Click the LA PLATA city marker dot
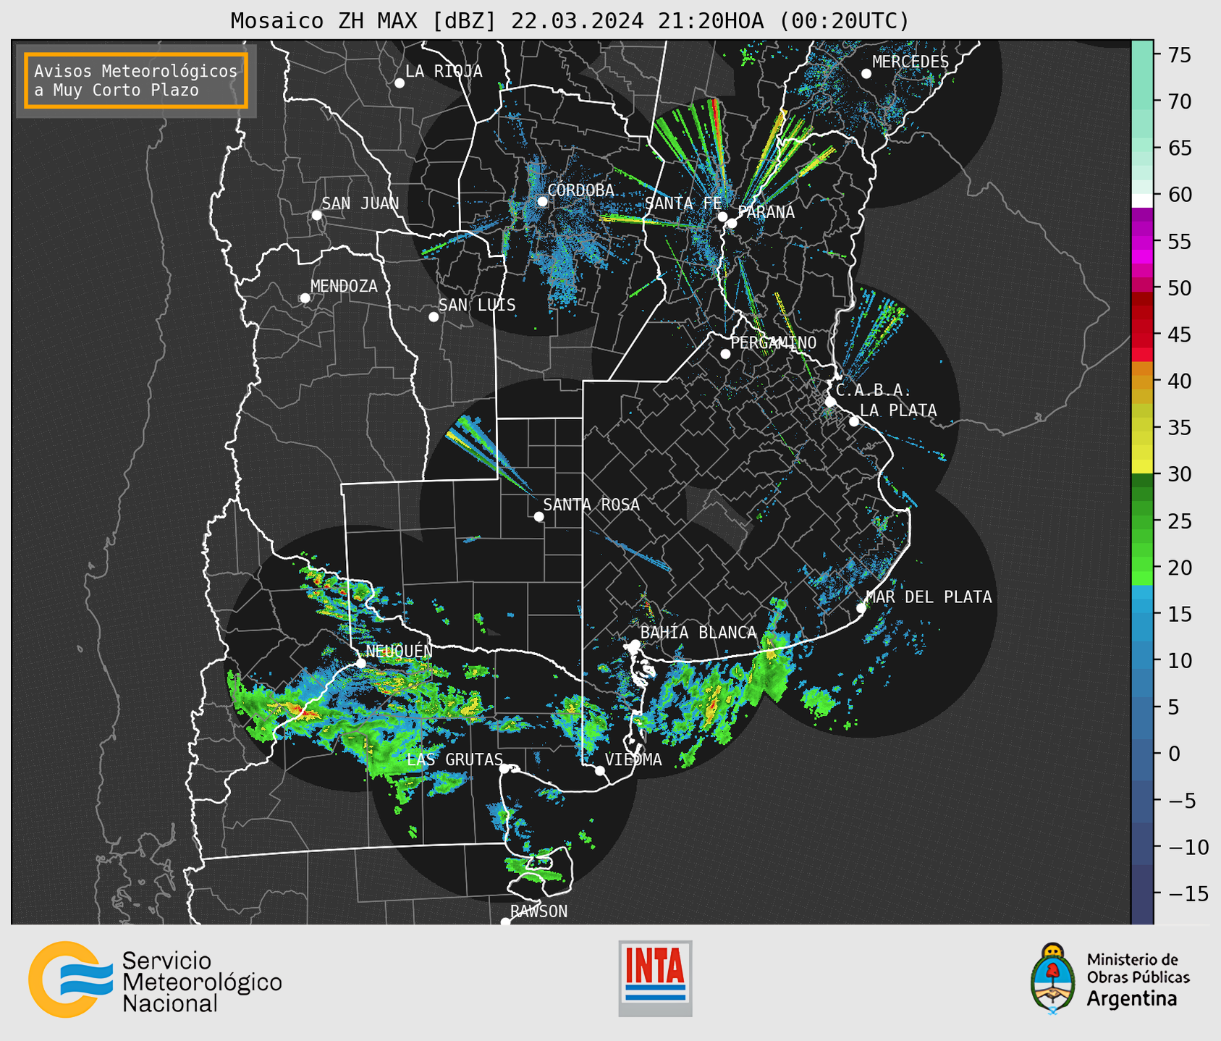1221x1041 pixels. point(854,421)
